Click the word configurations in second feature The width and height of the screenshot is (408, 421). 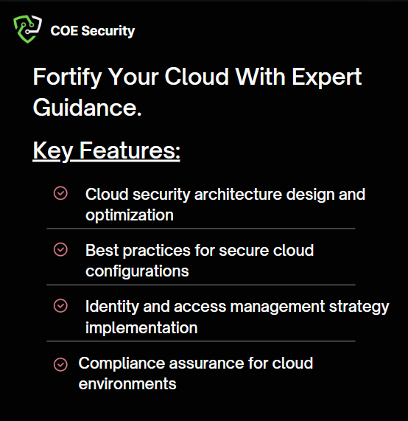click(x=137, y=271)
